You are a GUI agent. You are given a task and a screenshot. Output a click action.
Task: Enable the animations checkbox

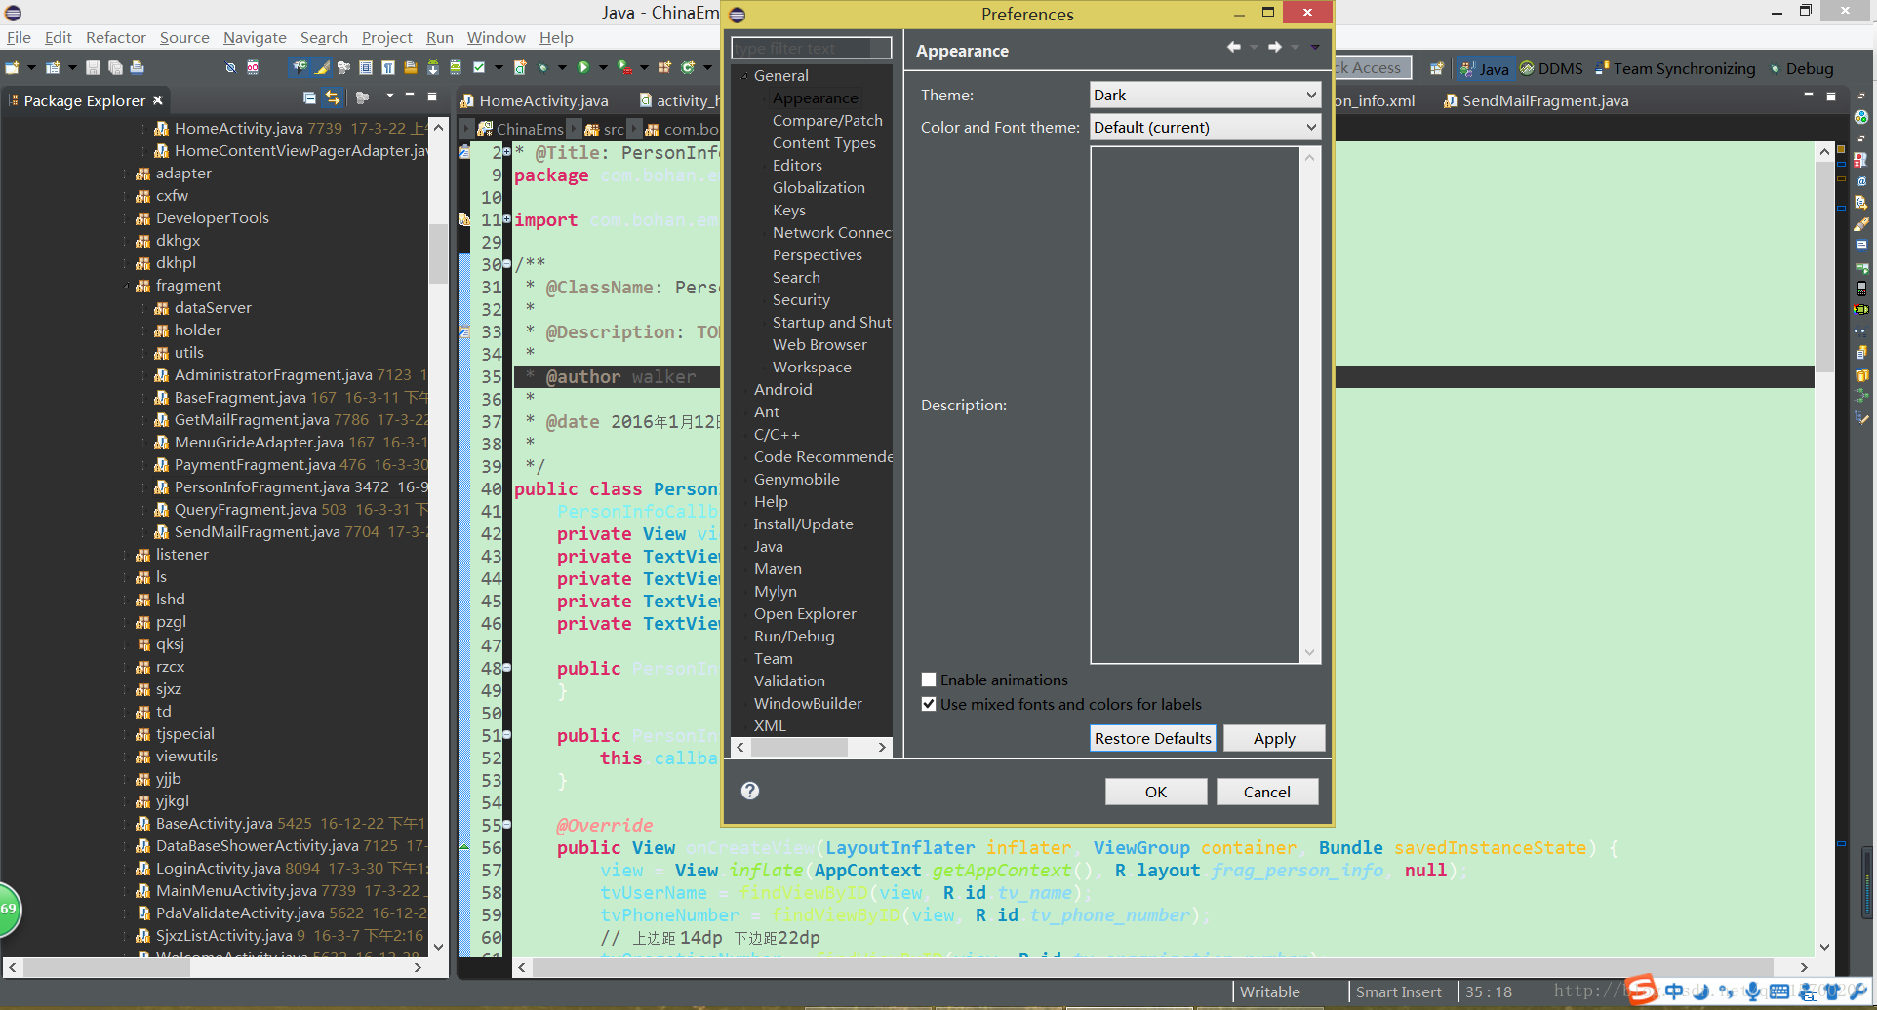[x=929, y=680]
